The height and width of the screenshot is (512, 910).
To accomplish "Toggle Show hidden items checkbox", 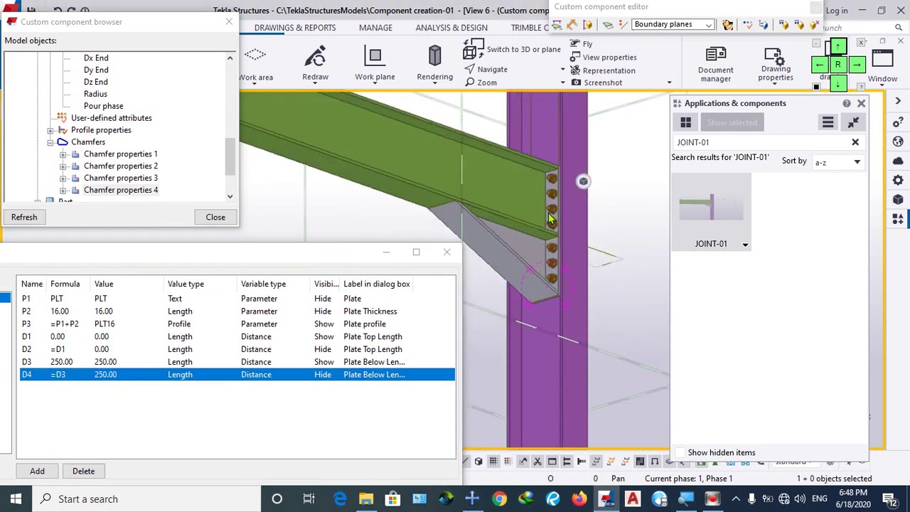I will point(680,453).
